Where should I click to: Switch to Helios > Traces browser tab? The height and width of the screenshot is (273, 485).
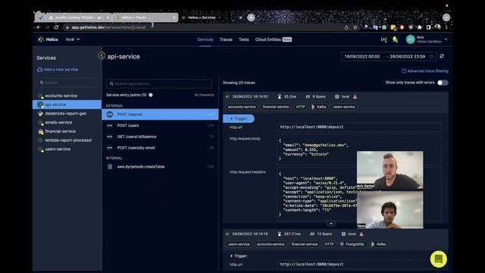coord(145,17)
